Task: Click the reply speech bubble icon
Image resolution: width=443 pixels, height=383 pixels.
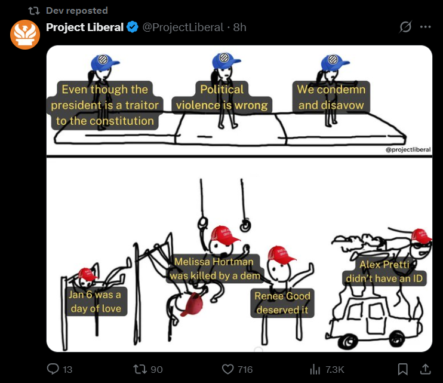Action: click(53, 369)
